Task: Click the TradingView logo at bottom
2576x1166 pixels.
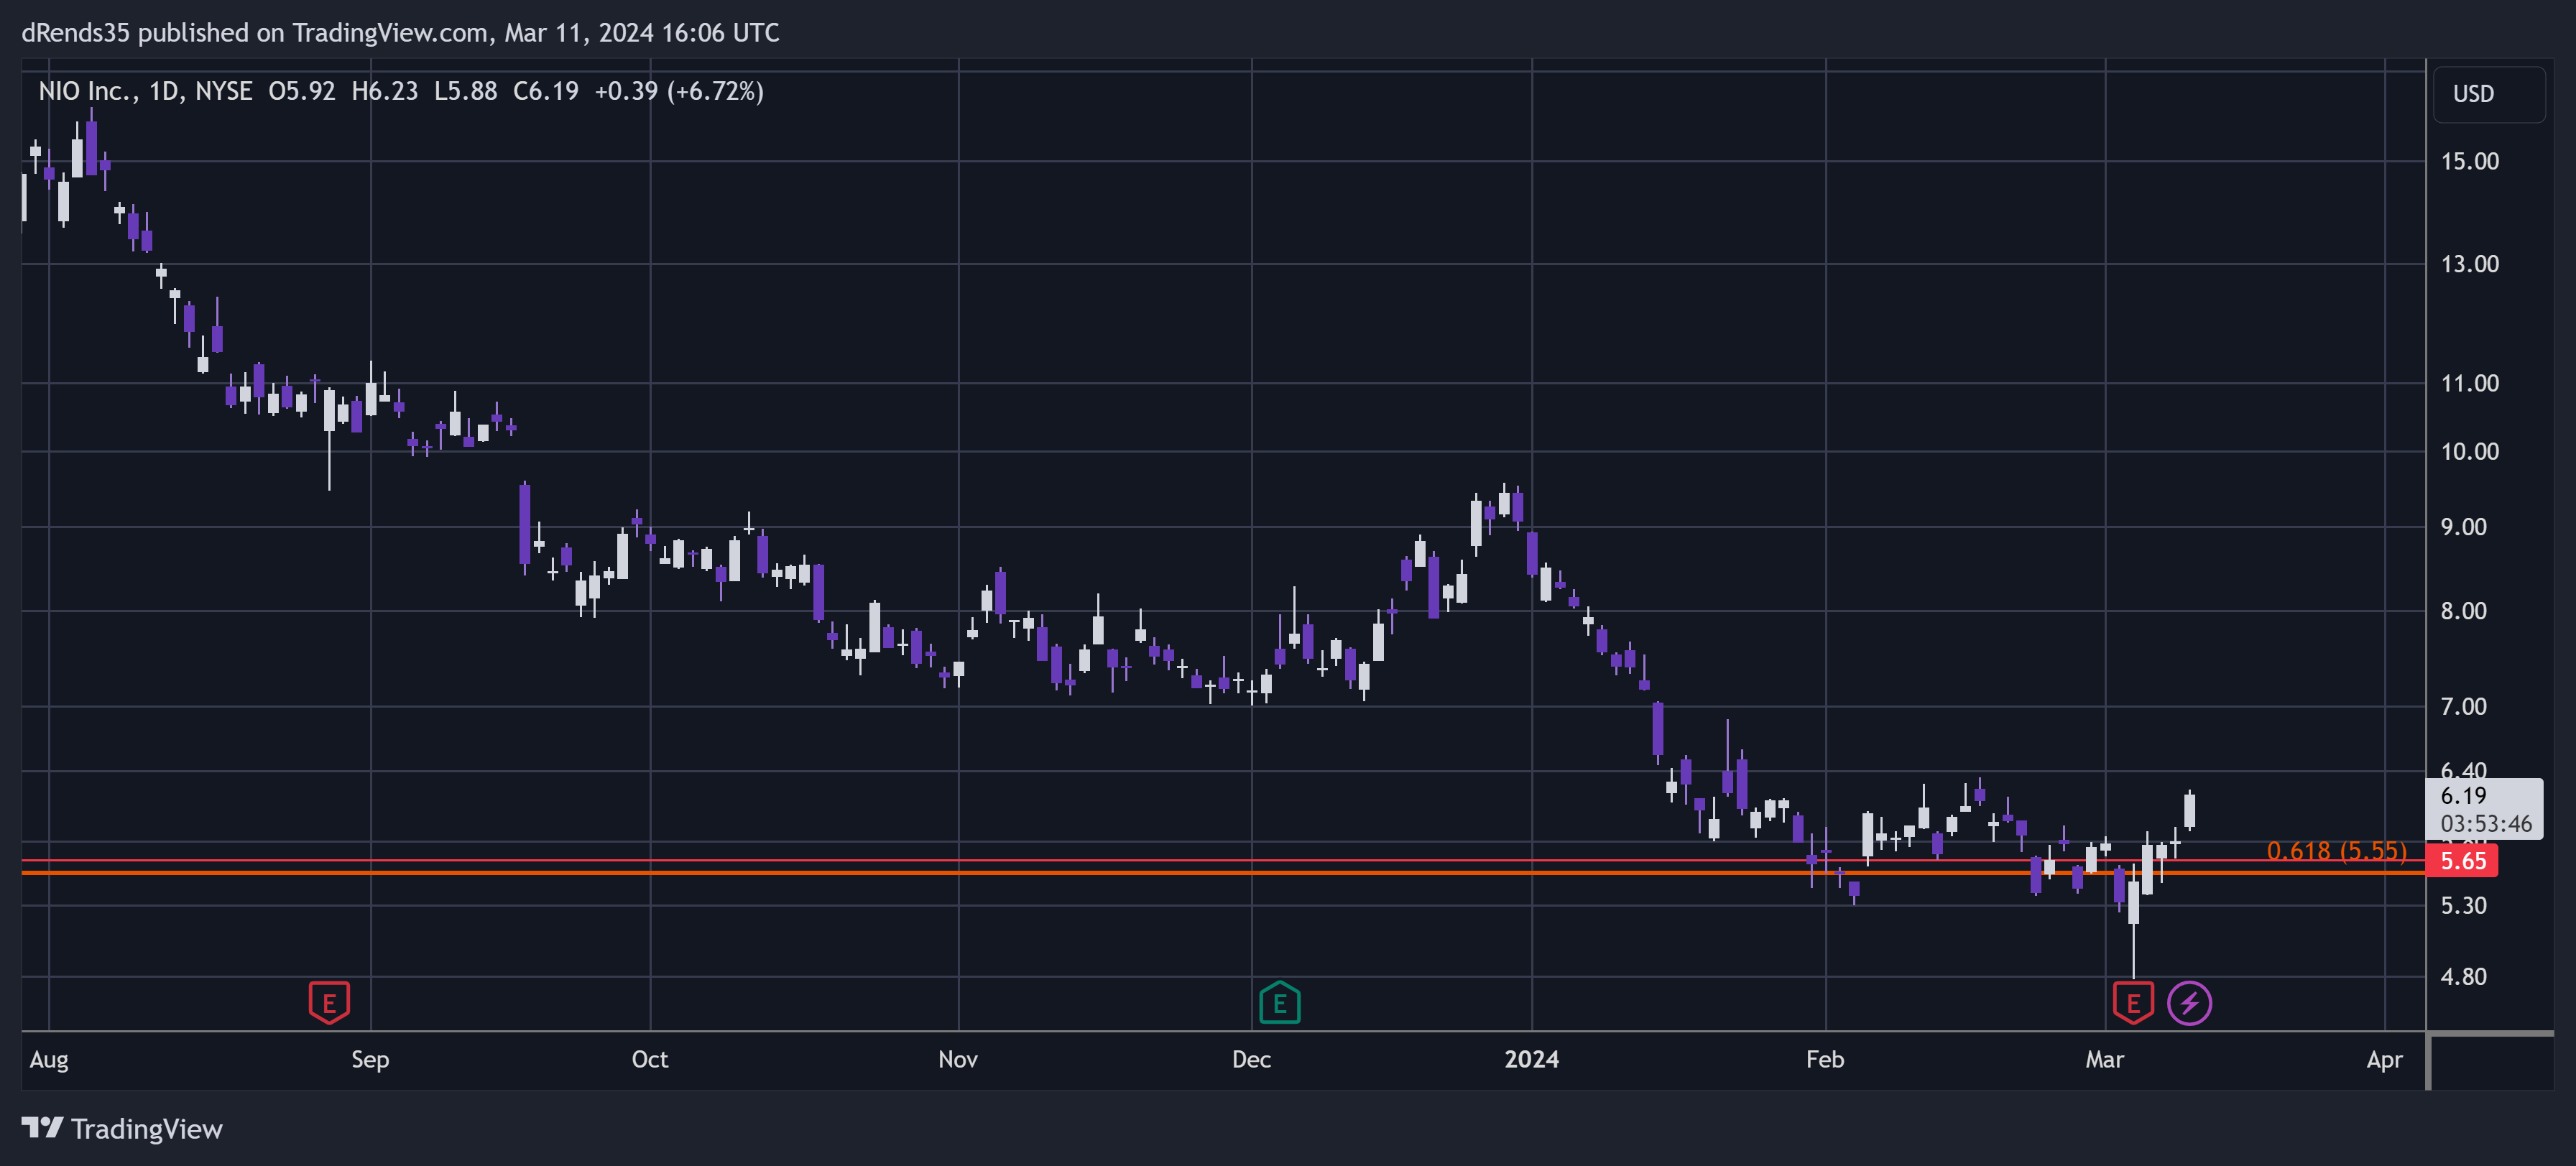Action: pos(122,1129)
